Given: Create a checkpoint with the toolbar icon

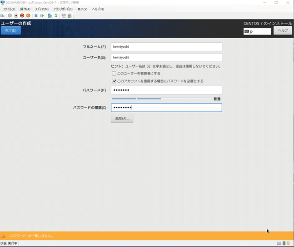Looking at the screenshot, I should coord(50,15).
